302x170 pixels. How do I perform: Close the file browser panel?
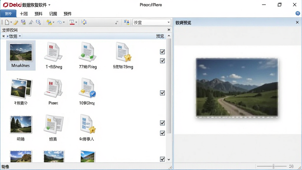click(169, 30)
